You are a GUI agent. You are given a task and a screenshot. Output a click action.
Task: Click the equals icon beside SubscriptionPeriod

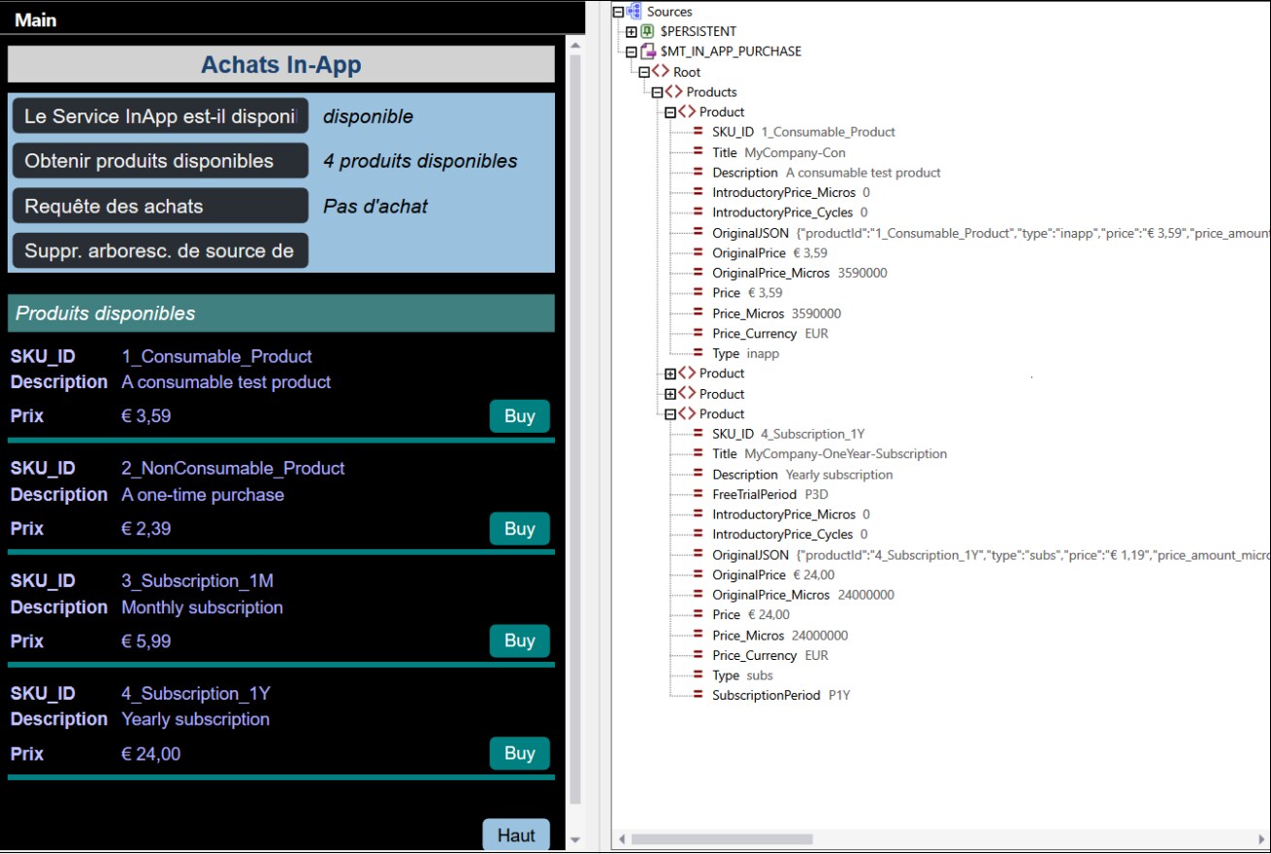pos(699,695)
